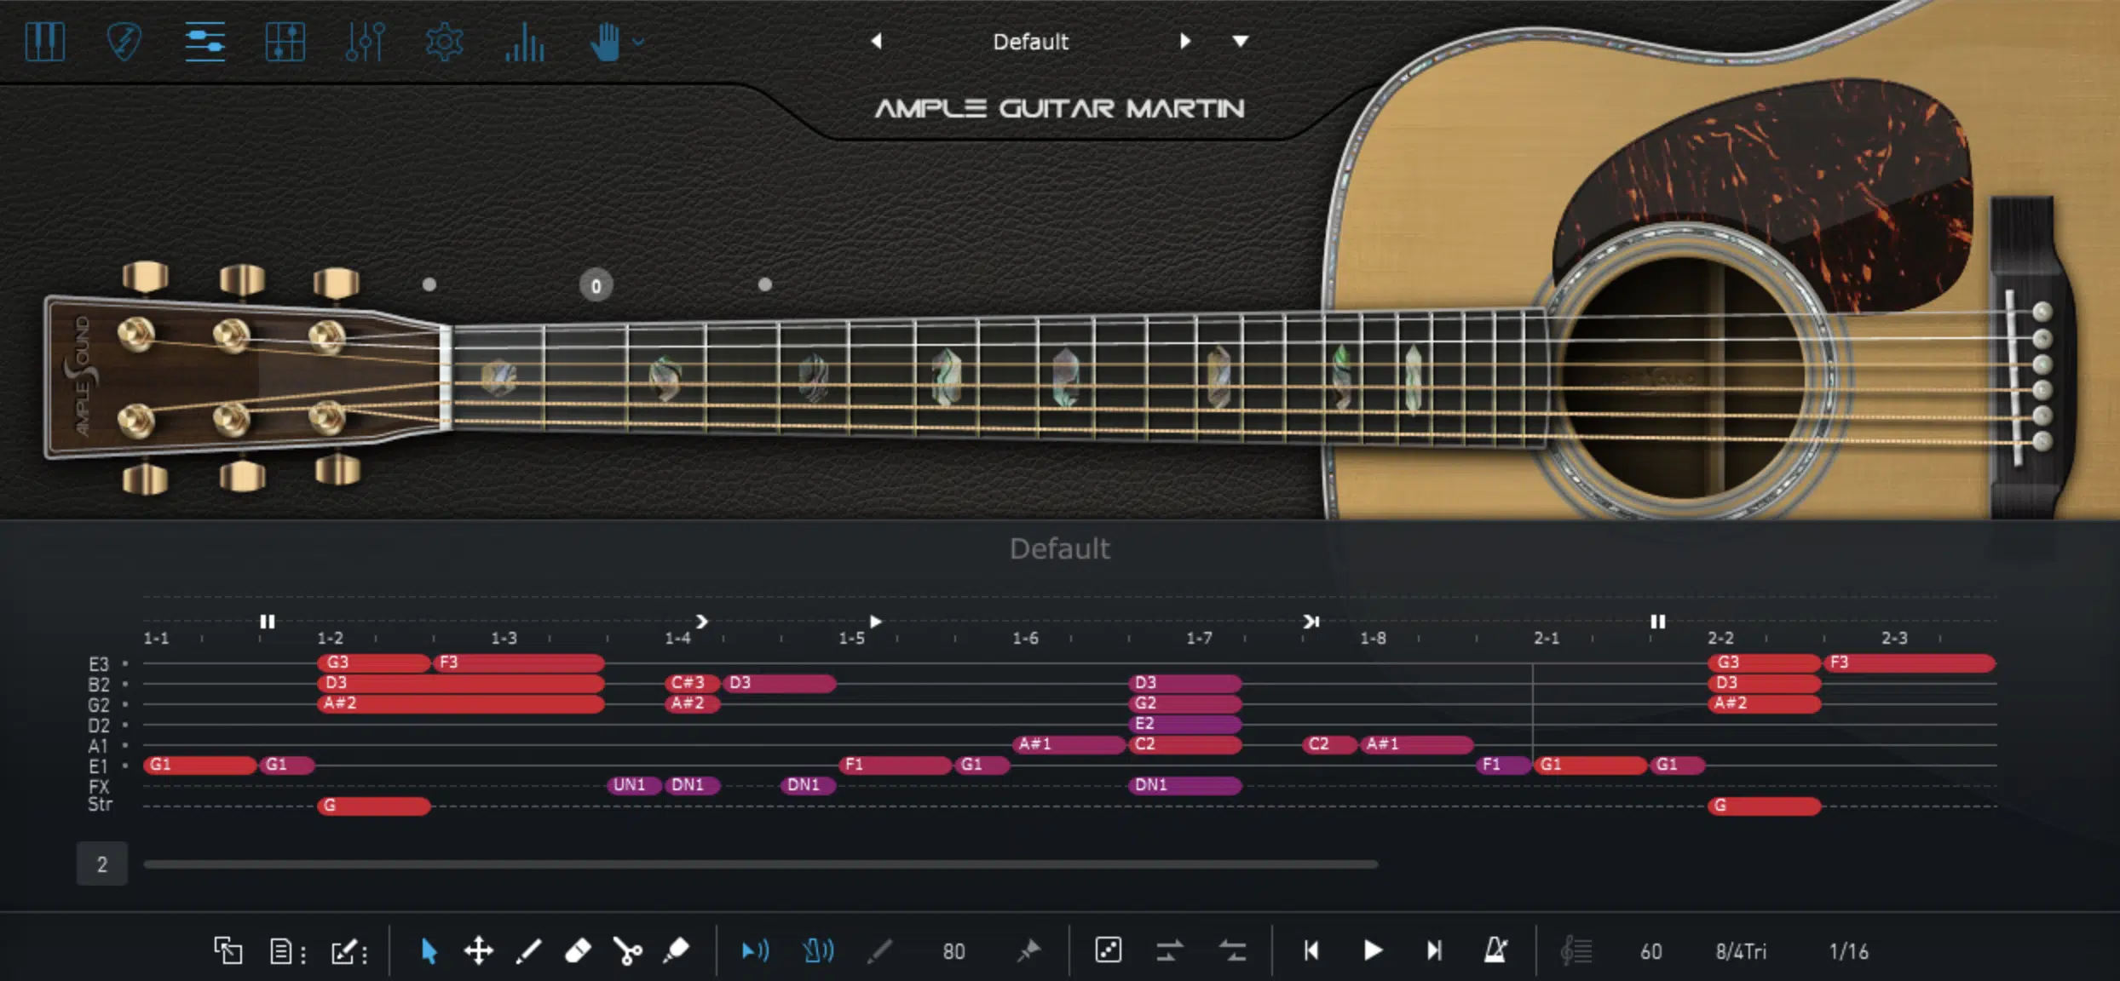Open the preset list dropdown triangle
The width and height of the screenshot is (2120, 981).
[1241, 41]
